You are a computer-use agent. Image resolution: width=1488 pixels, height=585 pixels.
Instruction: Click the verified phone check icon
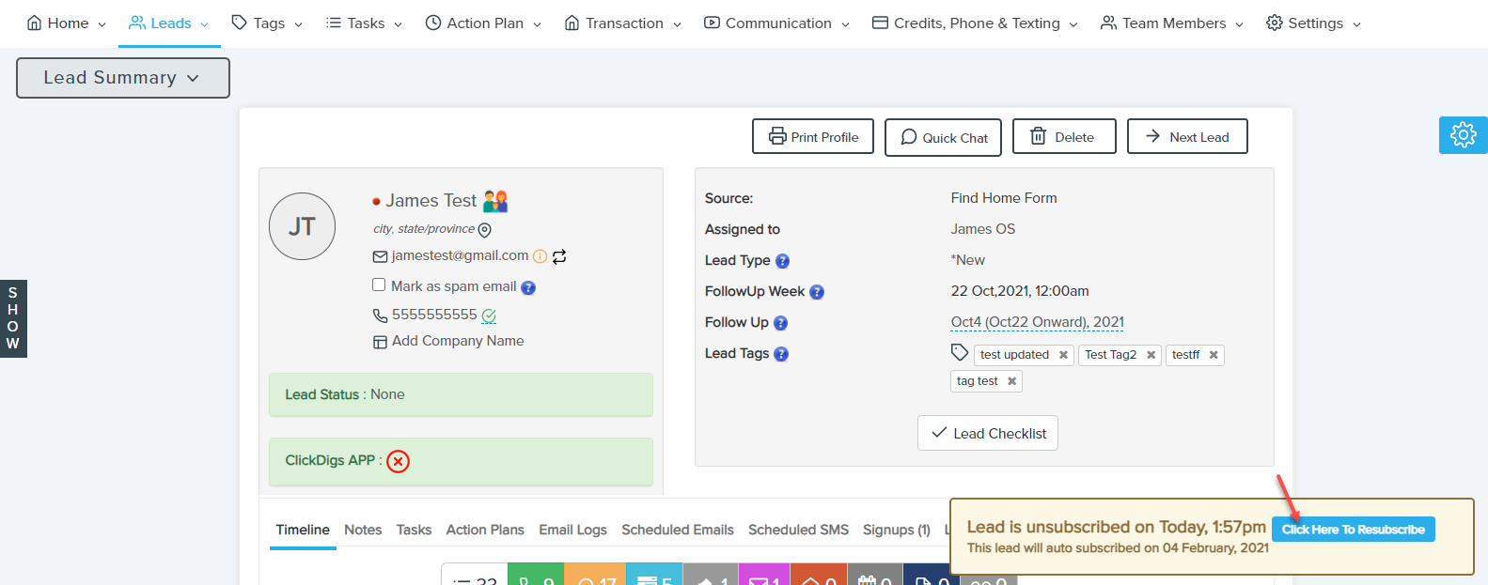coord(489,316)
